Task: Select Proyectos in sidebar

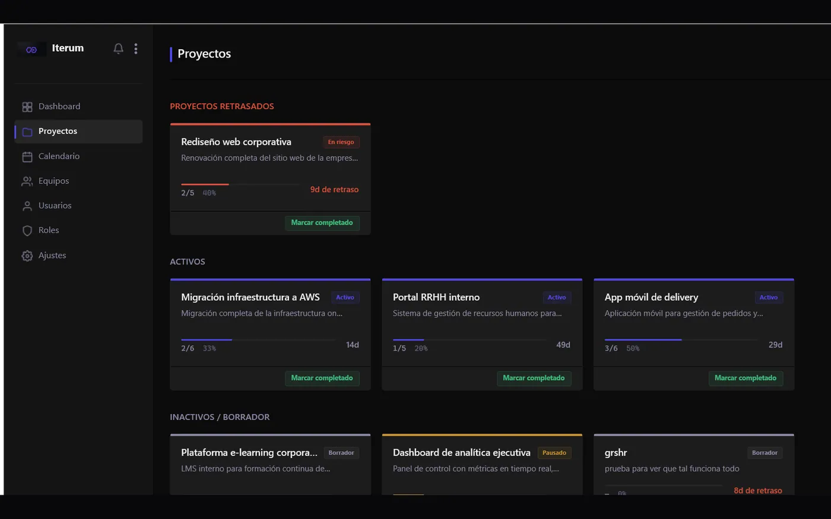Action: tap(78, 132)
